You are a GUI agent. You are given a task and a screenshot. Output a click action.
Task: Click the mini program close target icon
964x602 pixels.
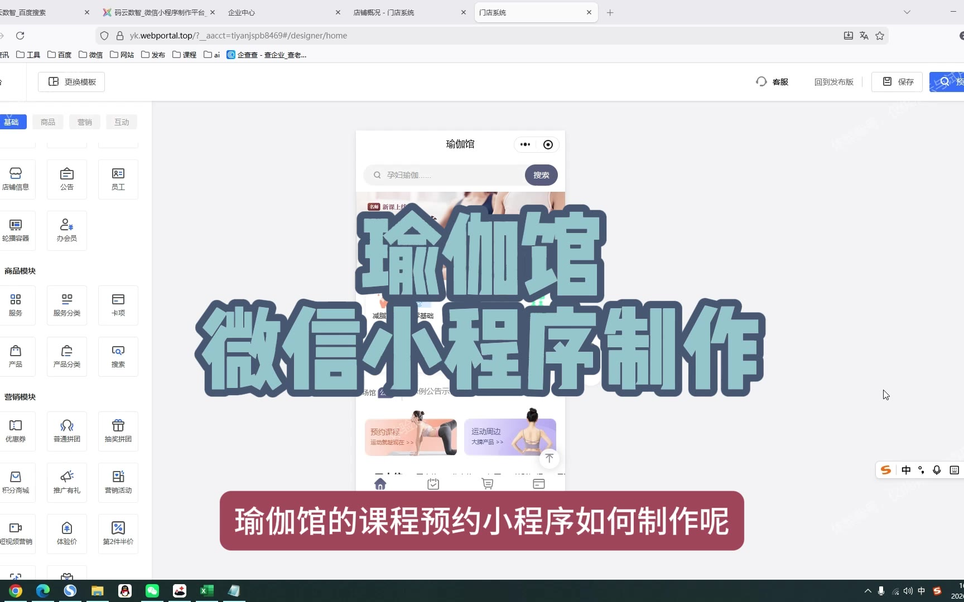548,144
